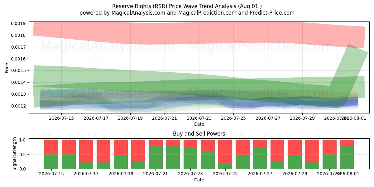Click the 'Price' y-axis label
The height and width of the screenshot is (187, 374).
point(7,67)
